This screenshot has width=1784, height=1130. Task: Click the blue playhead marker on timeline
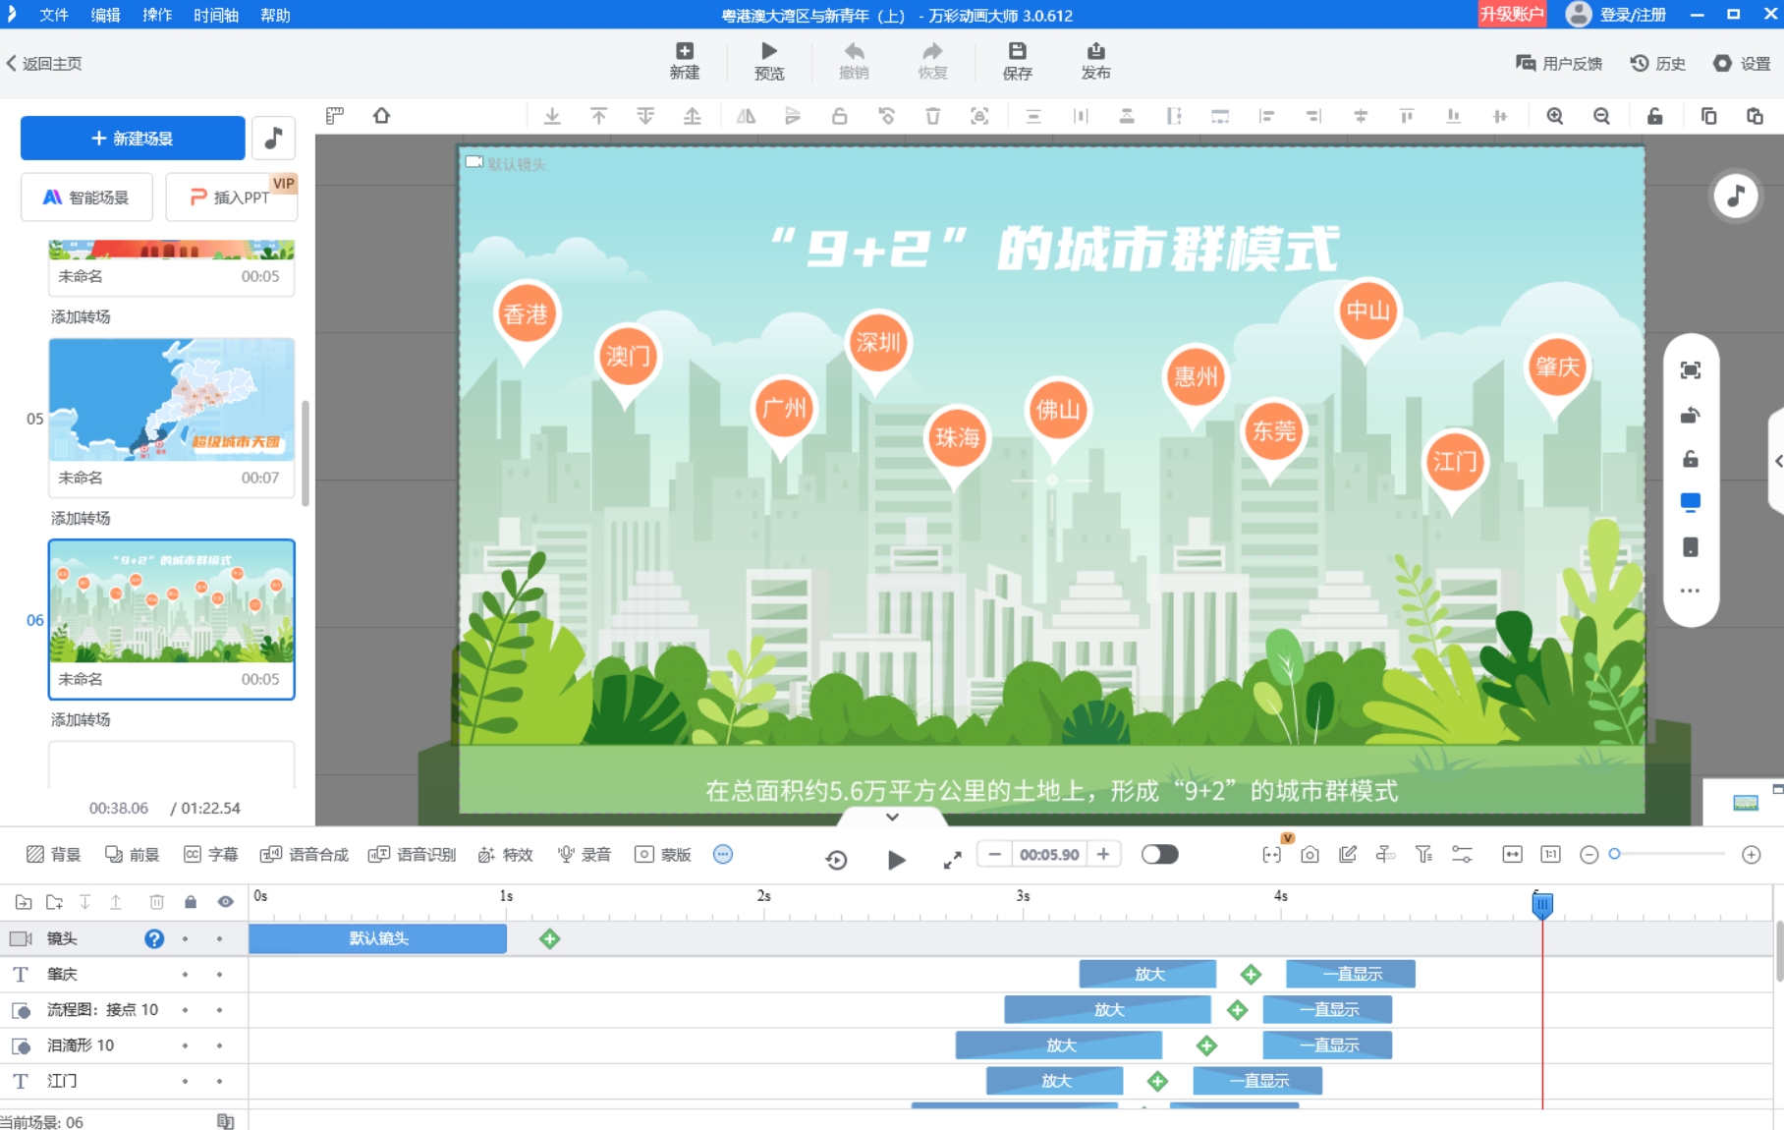click(x=1542, y=904)
